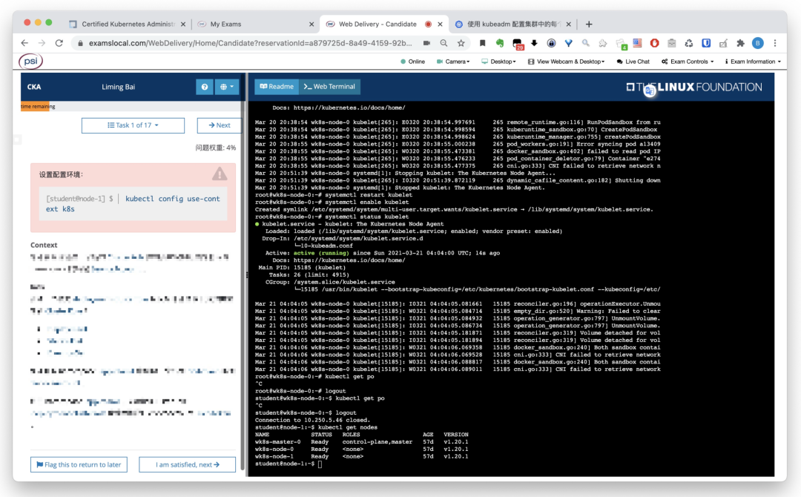Open the Chrome extensions puzzle menu

(x=740, y=44)
